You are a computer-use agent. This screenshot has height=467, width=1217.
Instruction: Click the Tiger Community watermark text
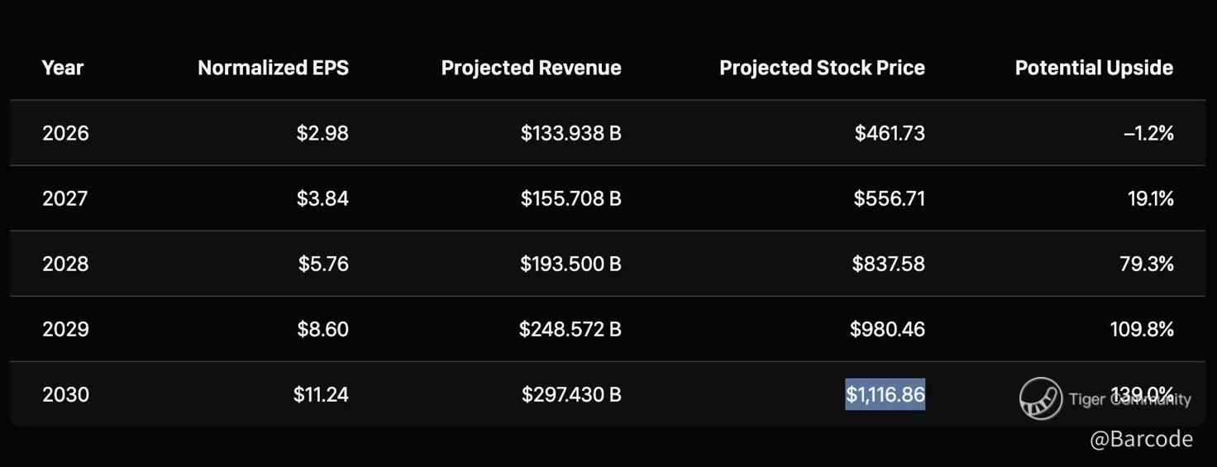click(x=1129, y=400)
